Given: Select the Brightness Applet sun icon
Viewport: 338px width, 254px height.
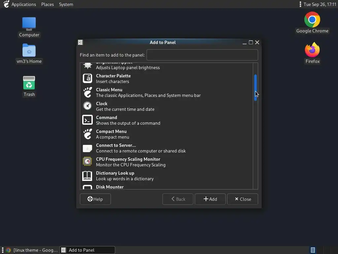Looking at the screenshot, I should 87,65.
